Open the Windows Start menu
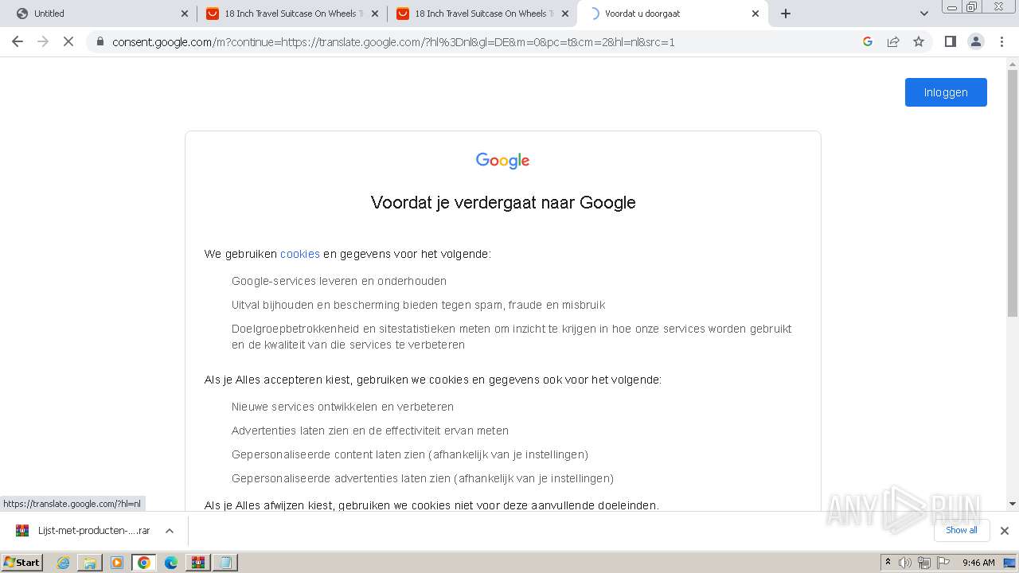 pos(22,562)
